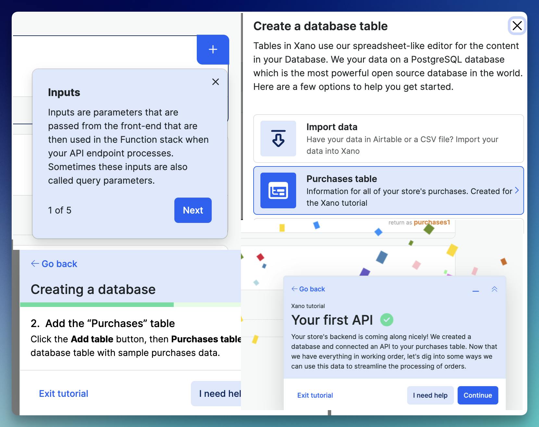Click I need help in Your first API card

(x=430, y=395)
